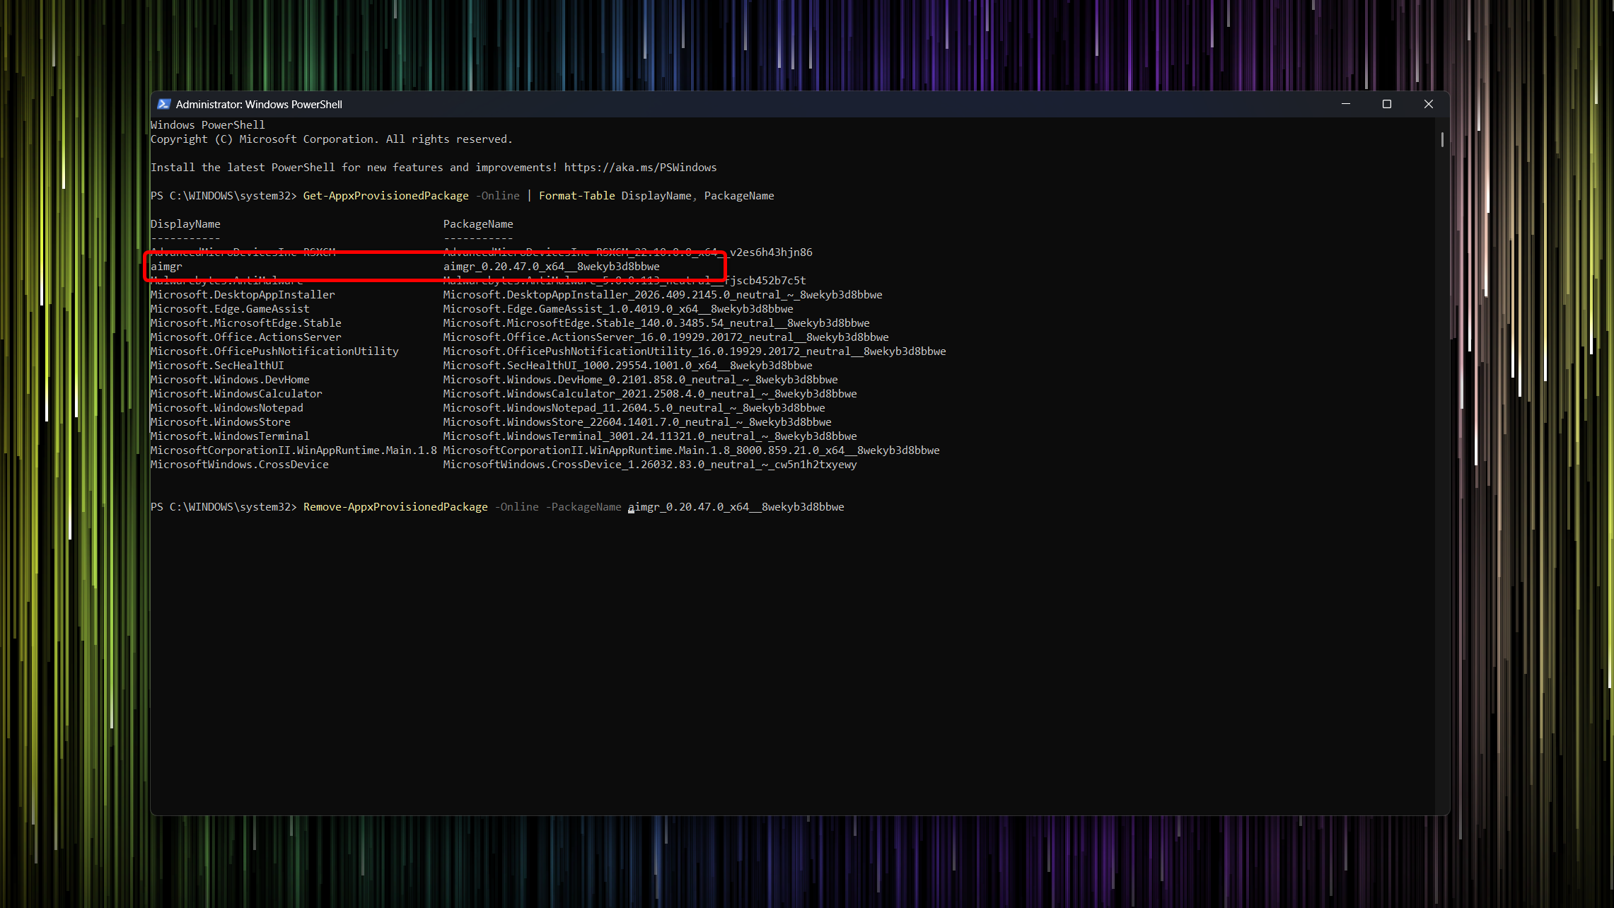Click the Format-Table command text

click(x=577, y=196)
